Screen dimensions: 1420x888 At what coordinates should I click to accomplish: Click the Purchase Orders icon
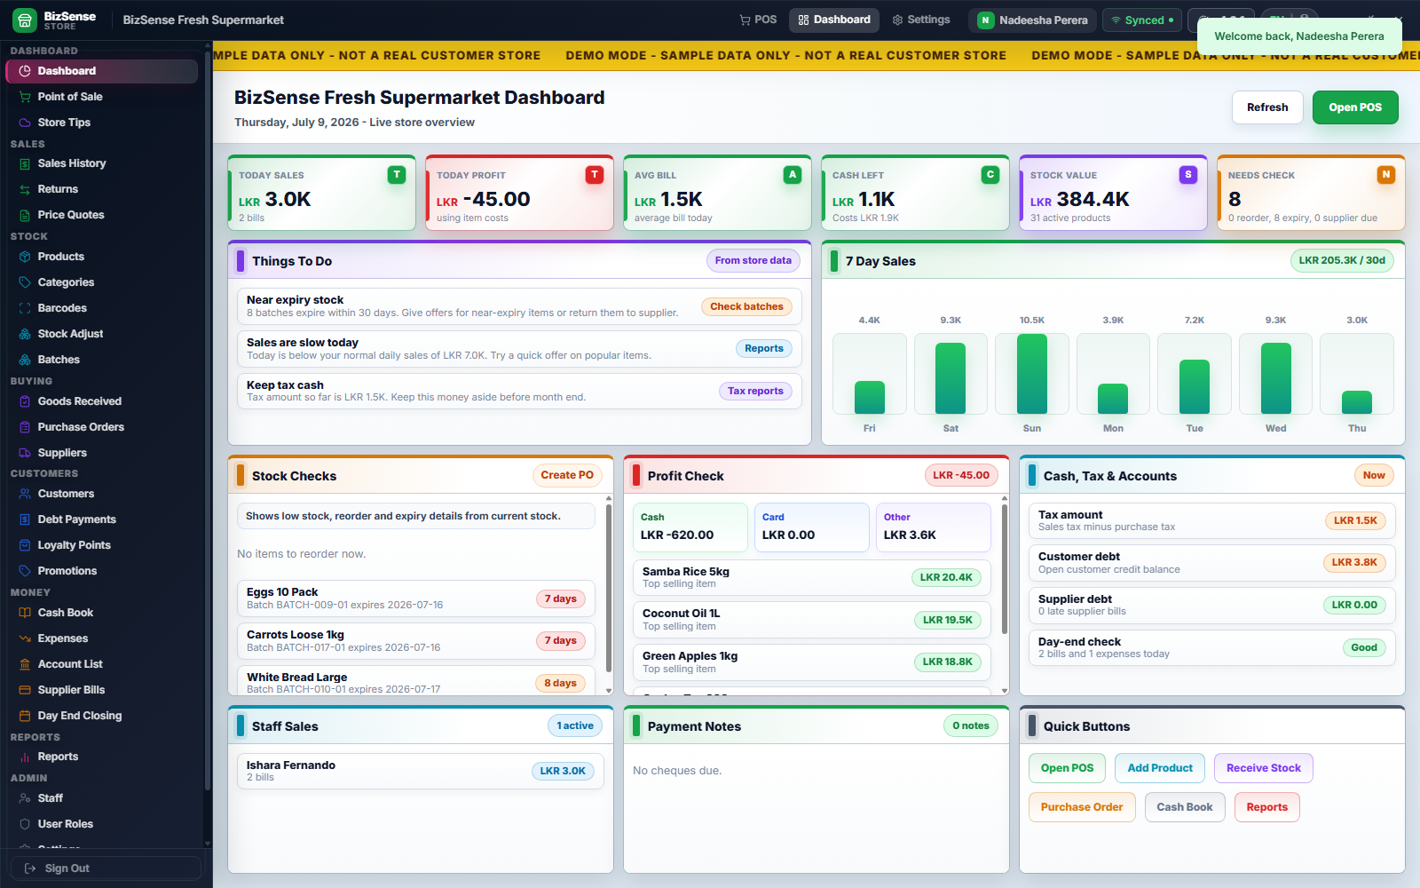(x=25, y=427)
